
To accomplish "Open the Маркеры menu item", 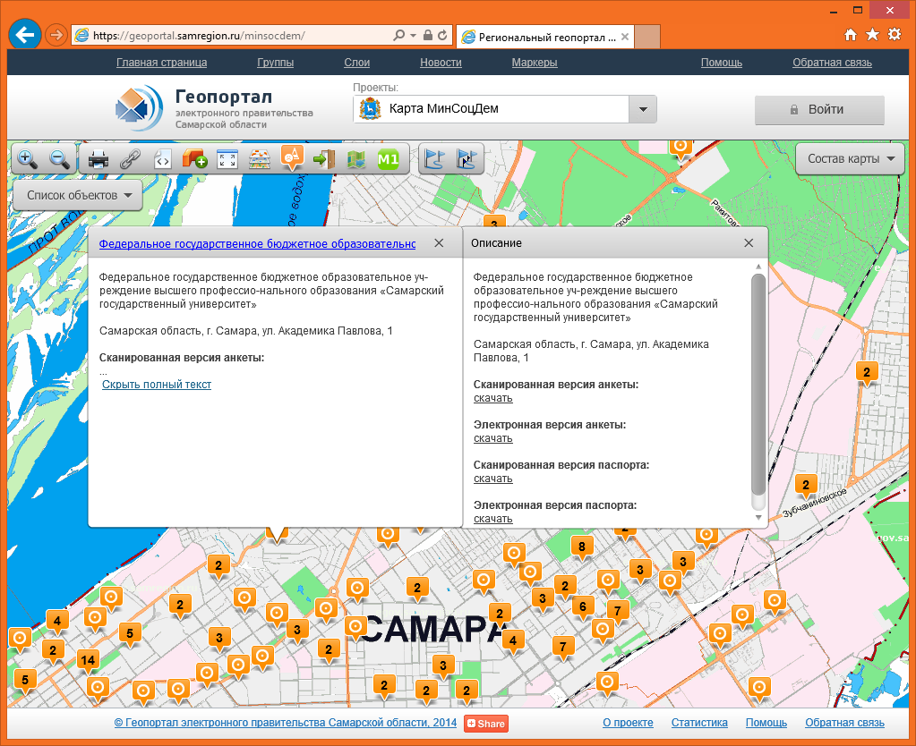I will [535, 63].
